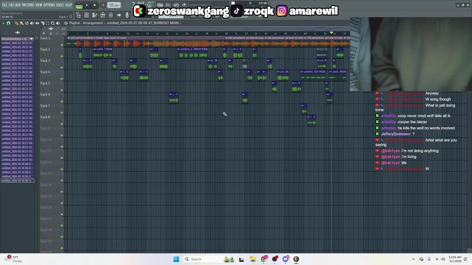The image size is (472, 265).
Task: Click the tempo field showing 100.000
Action: tap(114, 5)
